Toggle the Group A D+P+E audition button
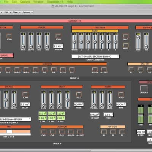The width and height of the screenshot is (152, 152). pos(26,69)
